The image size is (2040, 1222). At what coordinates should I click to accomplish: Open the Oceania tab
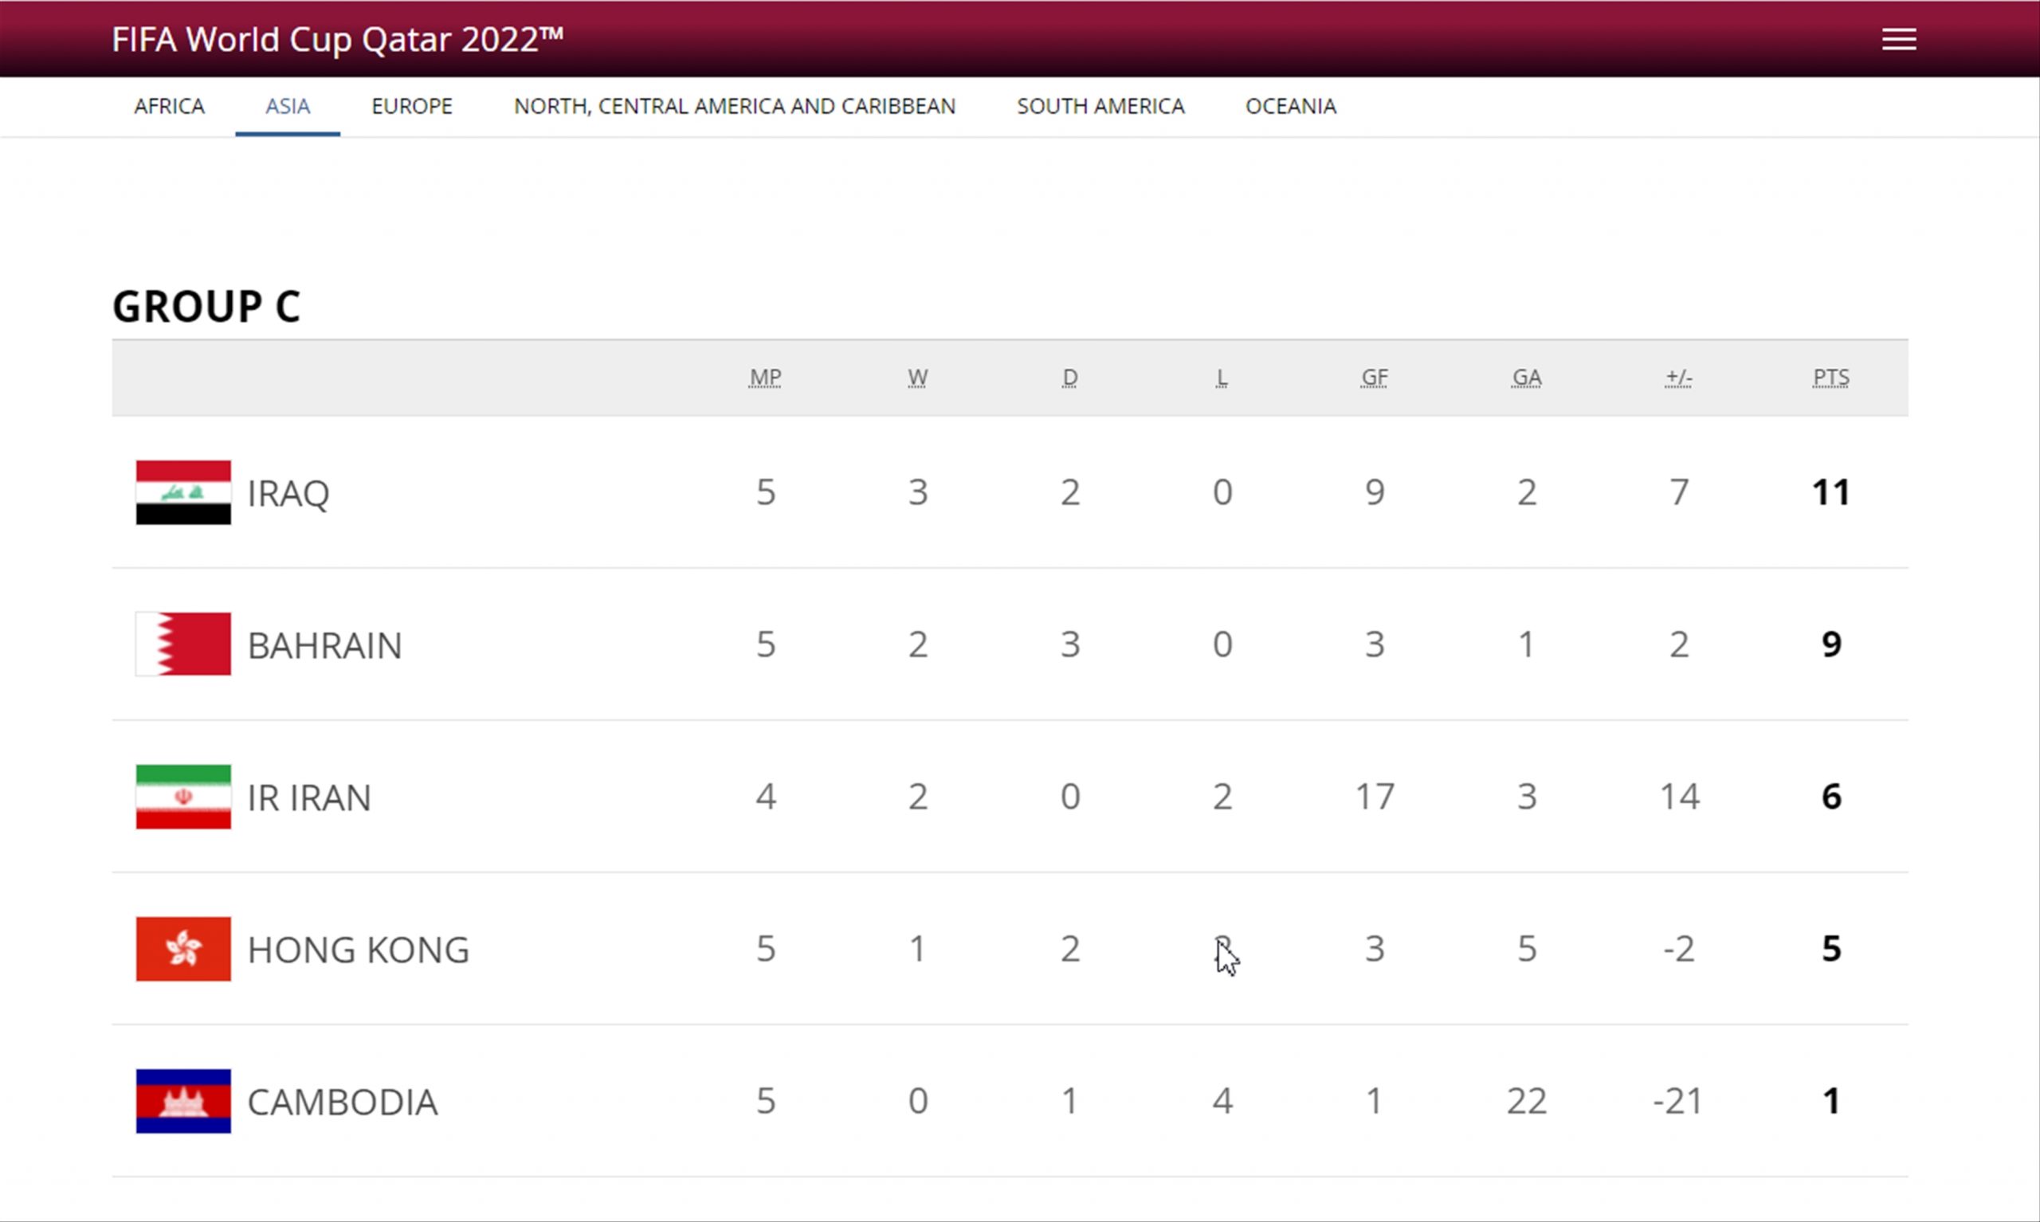(x=1291, y=106)
